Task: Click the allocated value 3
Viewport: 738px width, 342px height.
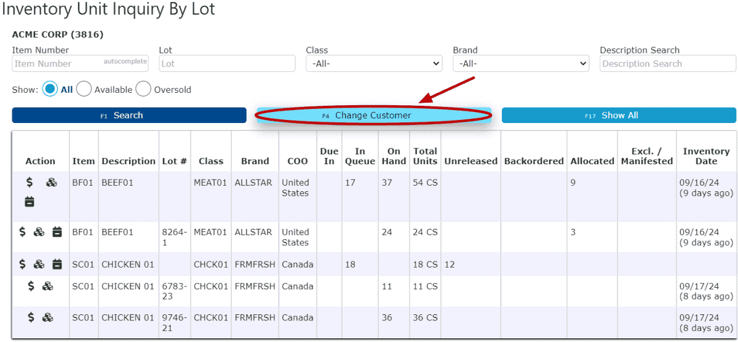Action: click(573, 233)
